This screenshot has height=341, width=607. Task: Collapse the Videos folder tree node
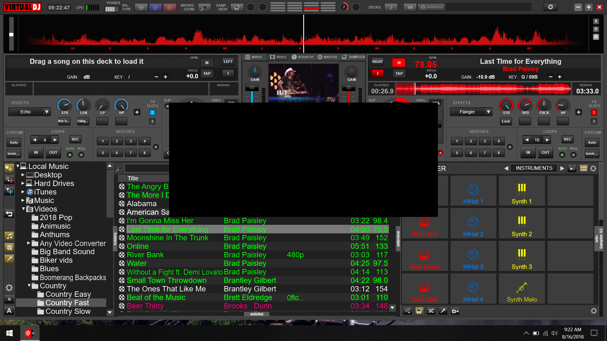coord(23,209)
